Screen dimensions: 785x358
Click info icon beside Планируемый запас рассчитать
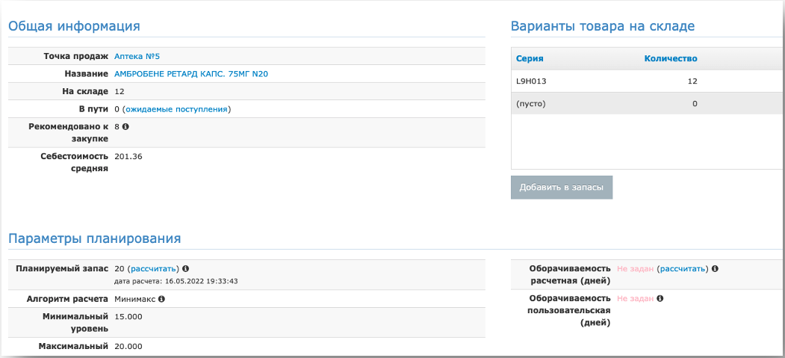pos(186,268)
